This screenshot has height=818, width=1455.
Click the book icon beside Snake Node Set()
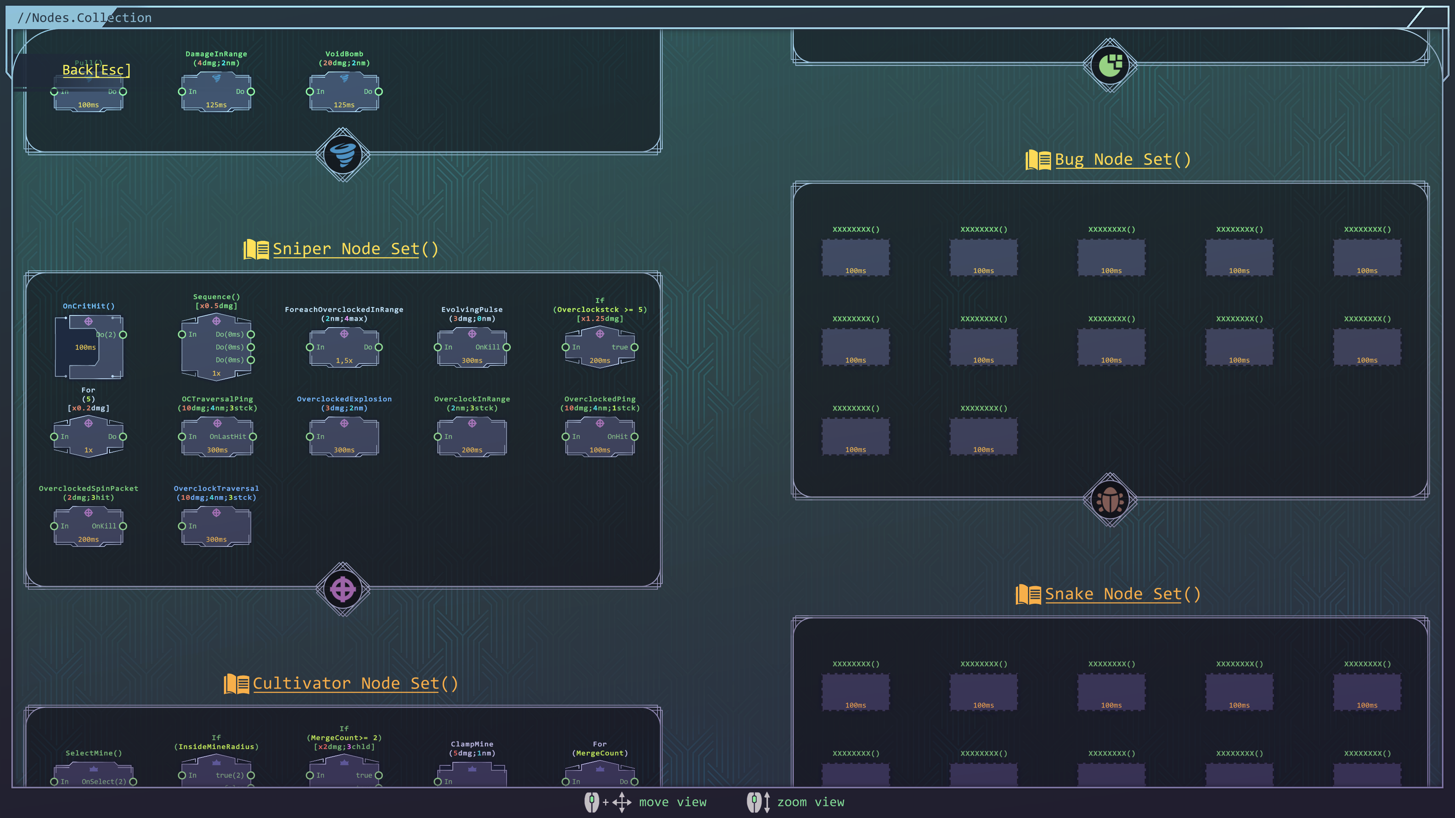1028,595
